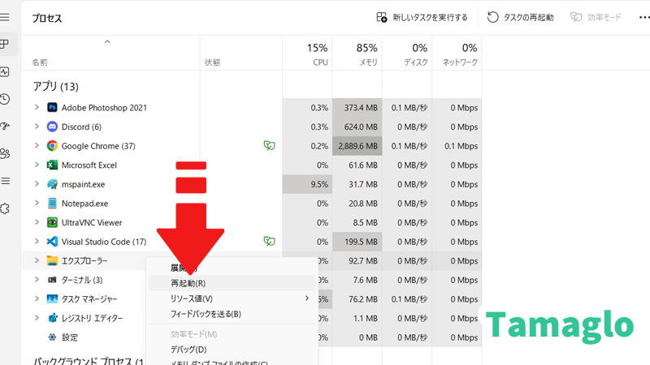Click the アプリ (13) group heading

pyautogui.click(x=55, y=87)
